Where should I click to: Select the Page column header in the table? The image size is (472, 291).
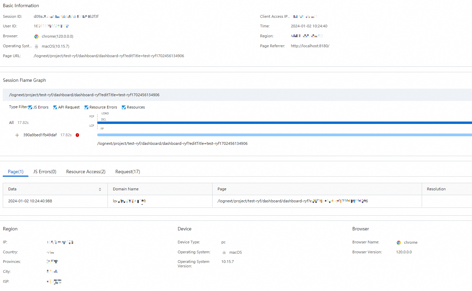(x=317, y=189)
